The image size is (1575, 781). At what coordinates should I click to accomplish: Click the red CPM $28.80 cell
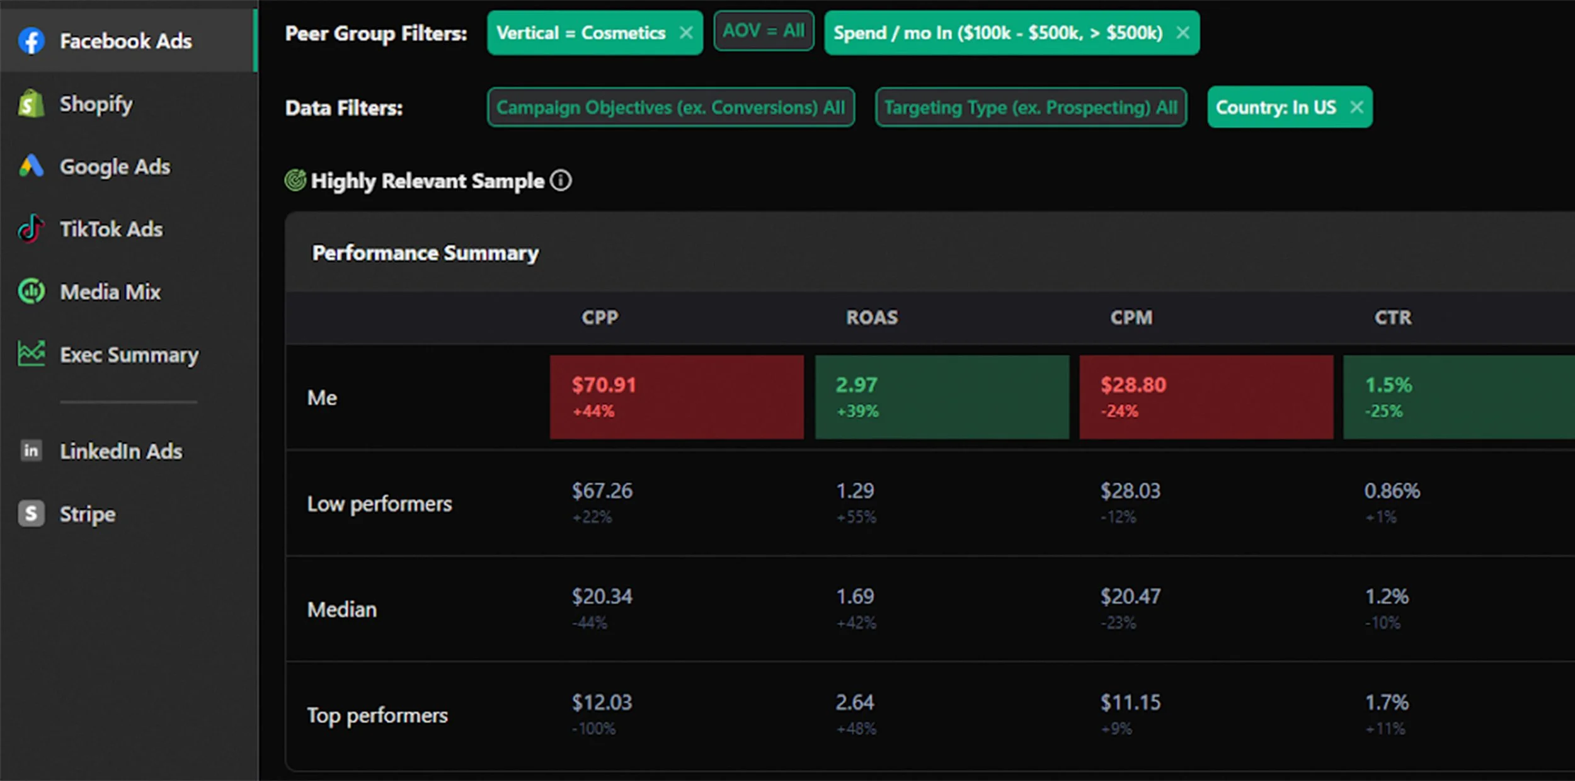1206,397
